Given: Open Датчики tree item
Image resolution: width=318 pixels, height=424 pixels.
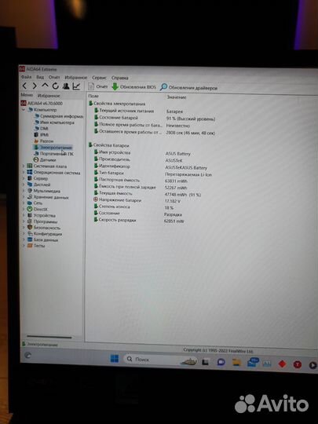Looking at the screenshot, I should (45, 160).
